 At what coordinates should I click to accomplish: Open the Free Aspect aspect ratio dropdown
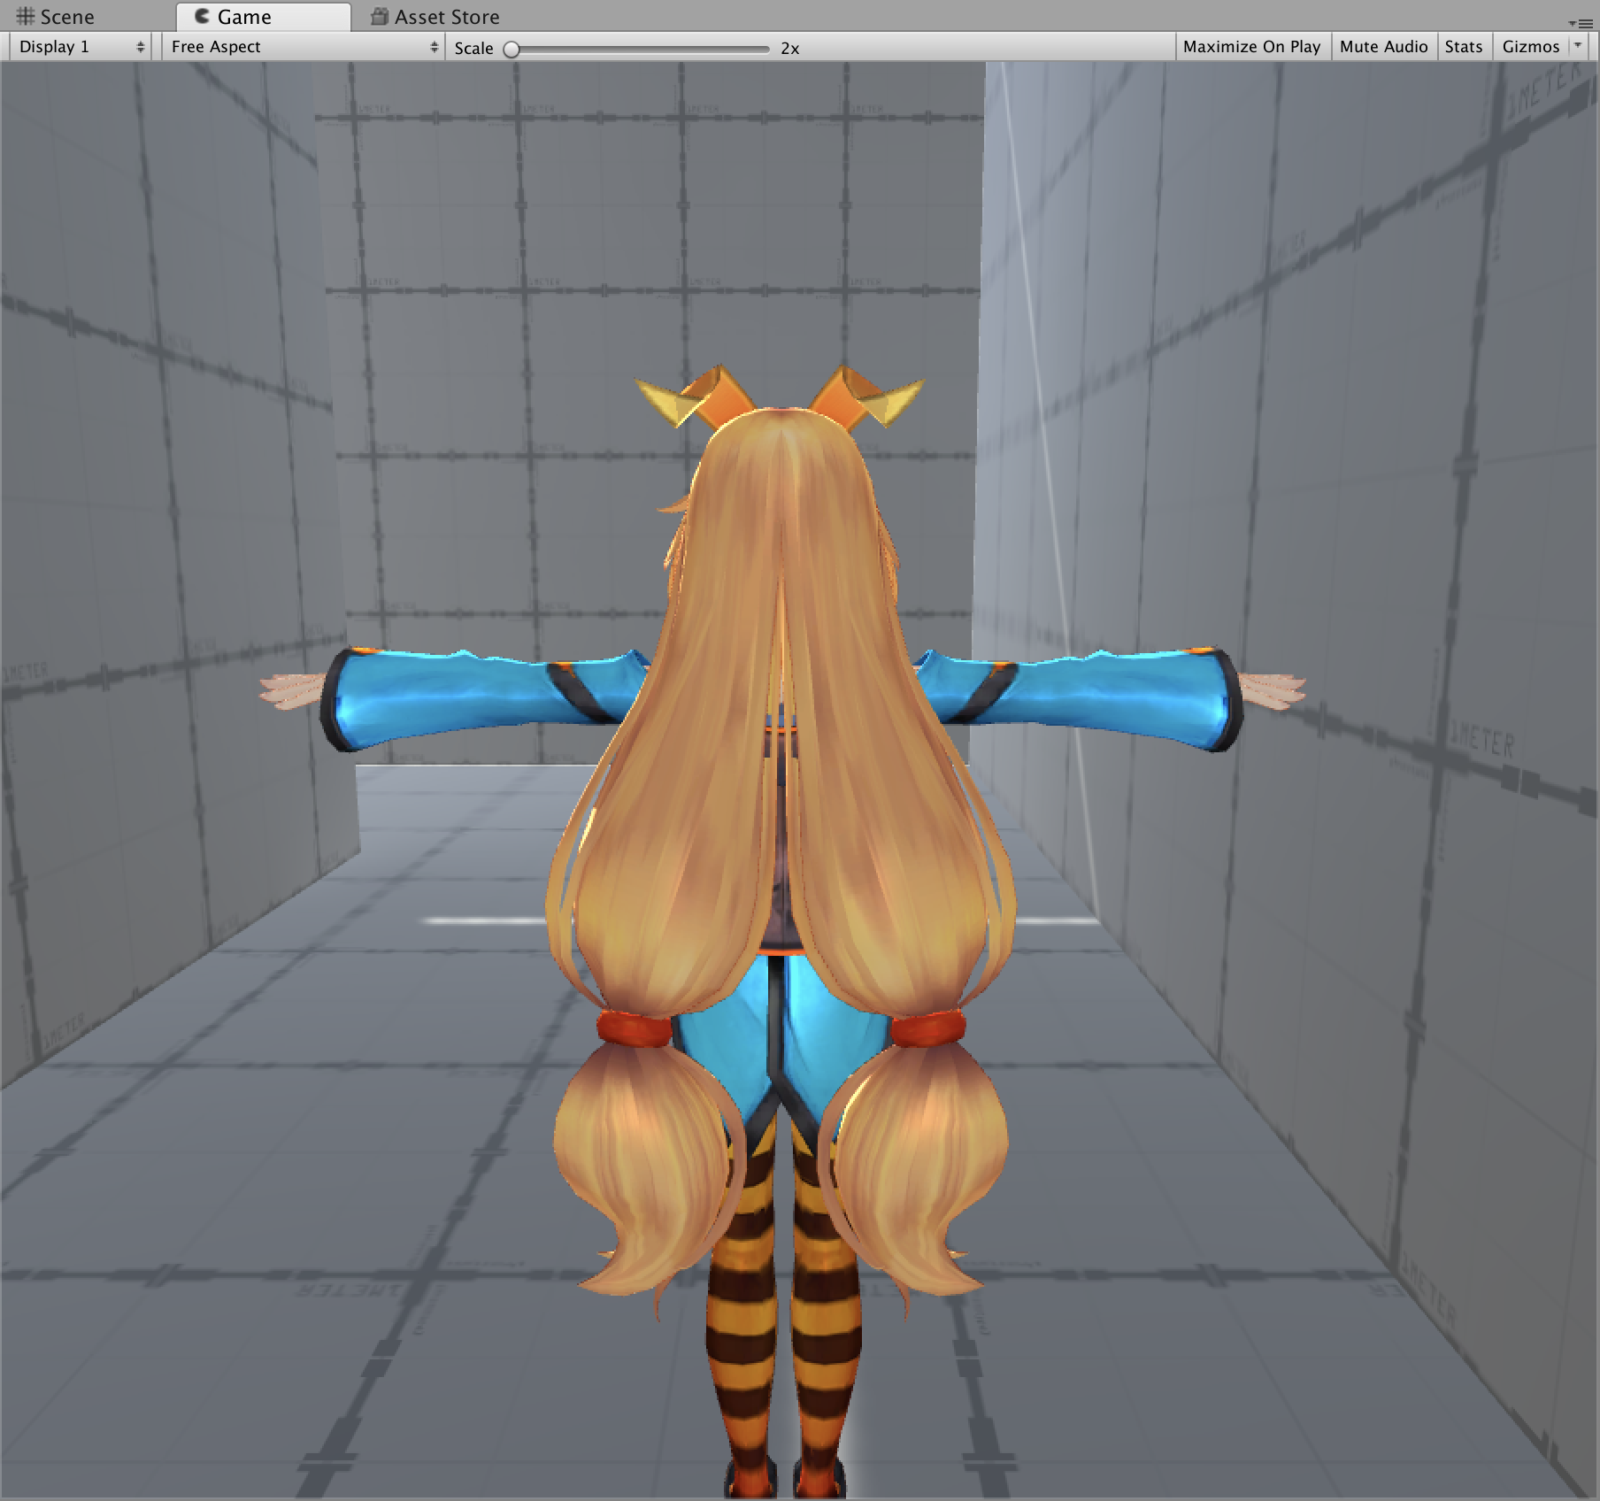[301, 46]
